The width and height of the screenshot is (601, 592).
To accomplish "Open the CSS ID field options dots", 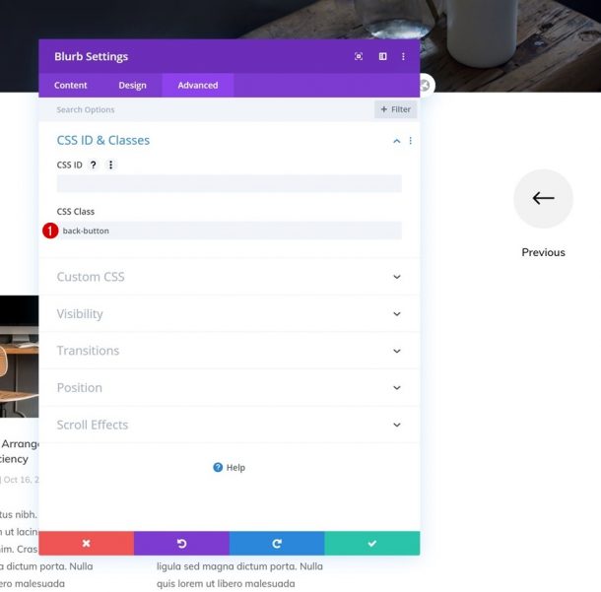I will [110, 164].
